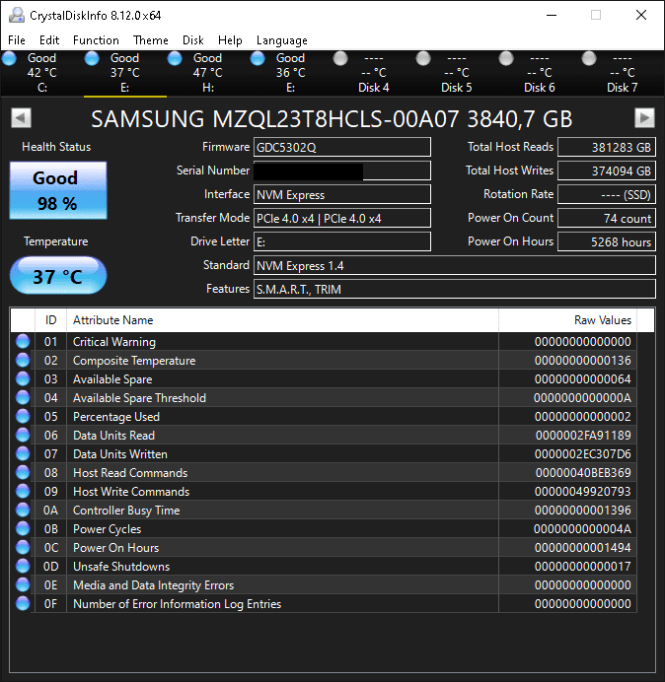Screen dimensions: 665x682
Task: Click the status orb for Percentage Used
Action: point(23,416)
